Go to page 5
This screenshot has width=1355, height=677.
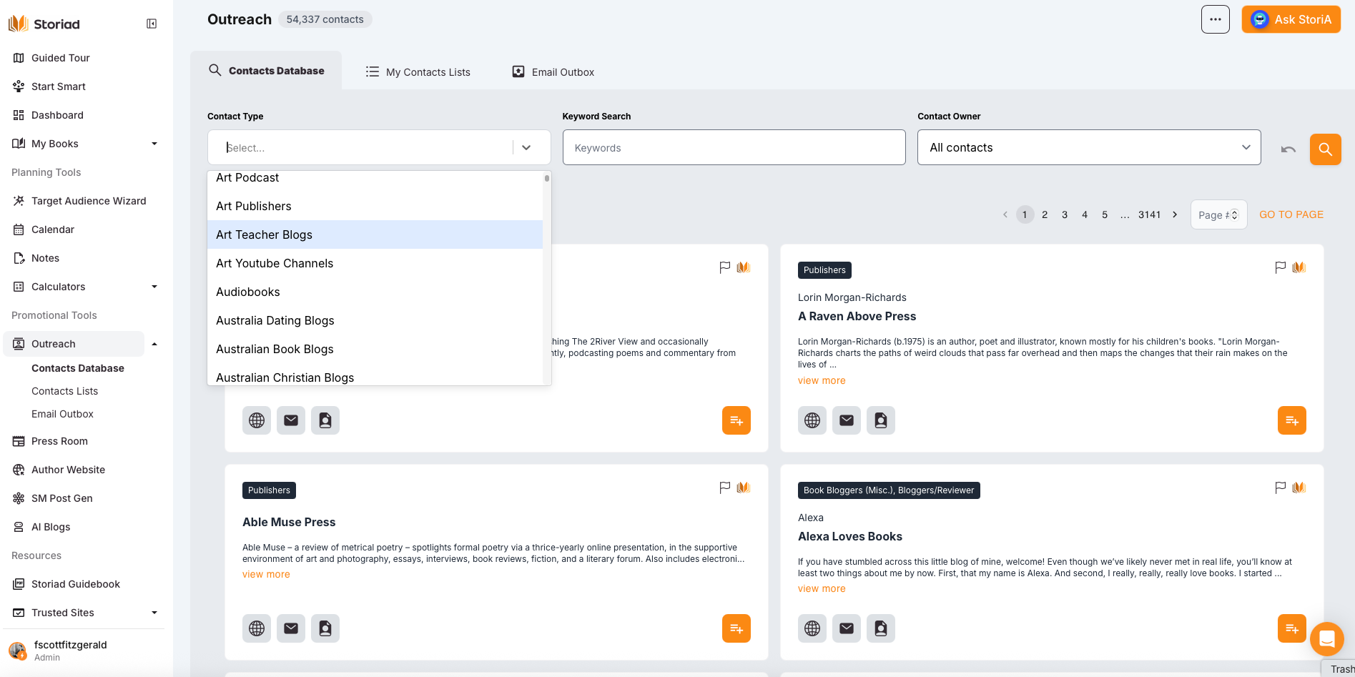[x=1105, y=214]
